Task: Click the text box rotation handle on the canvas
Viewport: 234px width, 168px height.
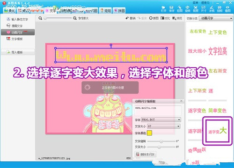Action: (111, 45)
